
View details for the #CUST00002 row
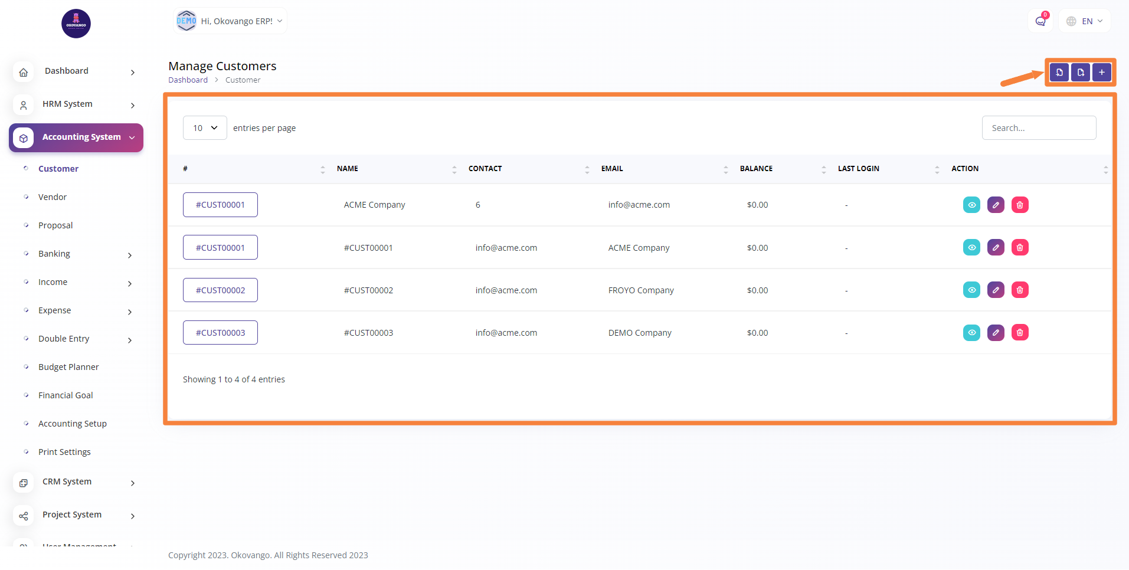(x=971, y=290)
